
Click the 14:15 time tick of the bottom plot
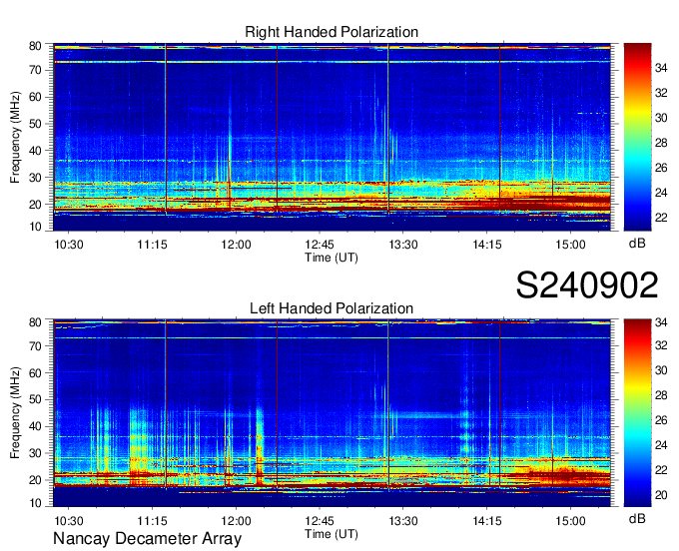tap(486, 521)
